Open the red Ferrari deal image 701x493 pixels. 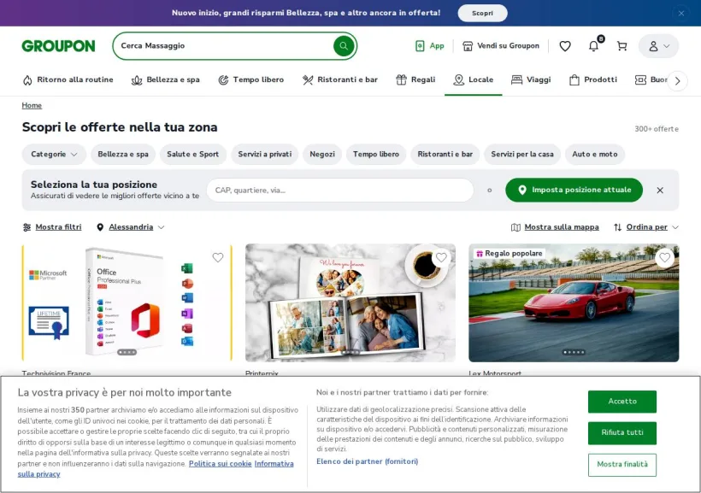pos(574,302)
